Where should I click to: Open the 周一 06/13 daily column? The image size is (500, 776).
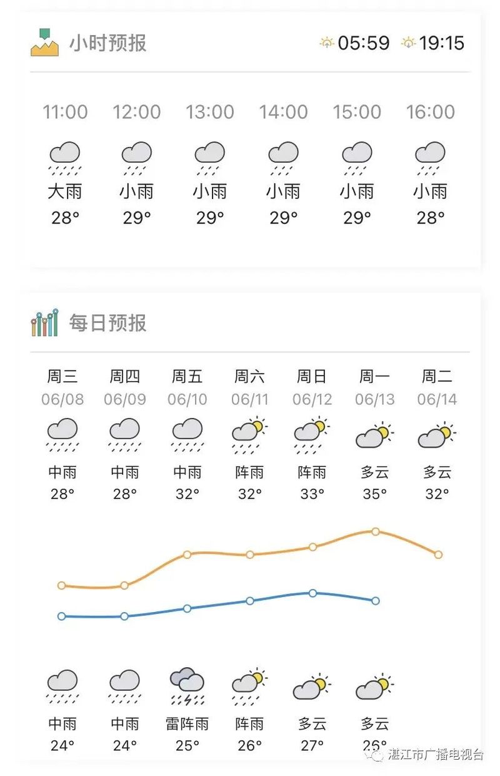375,435
